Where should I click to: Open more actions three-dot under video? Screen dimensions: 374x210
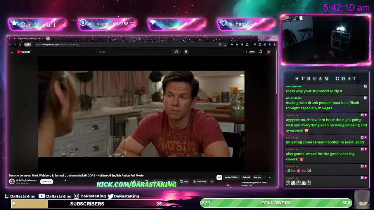[x=212, y=182]
